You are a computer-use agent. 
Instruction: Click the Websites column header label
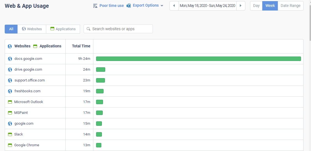point(22,46)
